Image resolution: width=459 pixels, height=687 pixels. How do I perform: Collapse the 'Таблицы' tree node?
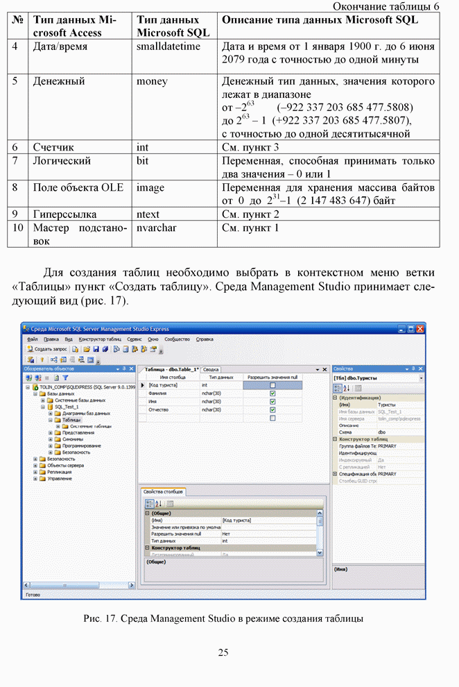(x=51, y=420)
